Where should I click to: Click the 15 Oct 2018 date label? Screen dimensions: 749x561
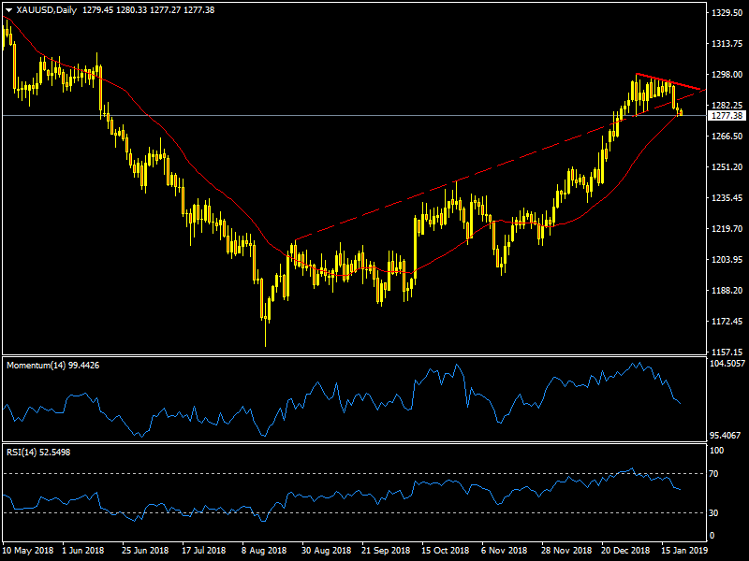445,553
